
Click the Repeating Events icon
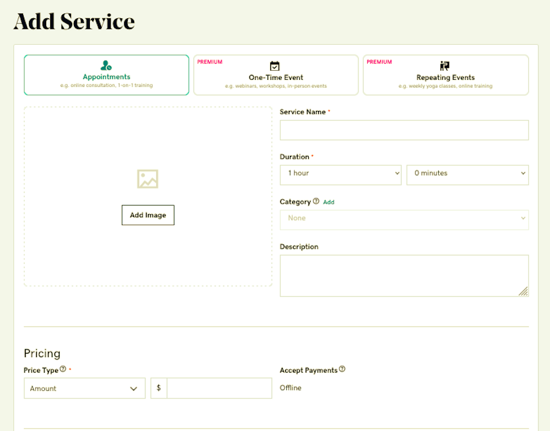point(445,66)
